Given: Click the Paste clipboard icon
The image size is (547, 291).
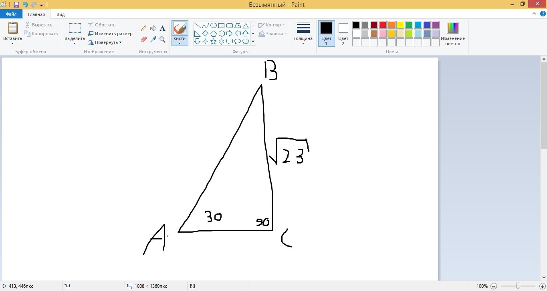Looking at the screenshot, I should coord(13,28).
